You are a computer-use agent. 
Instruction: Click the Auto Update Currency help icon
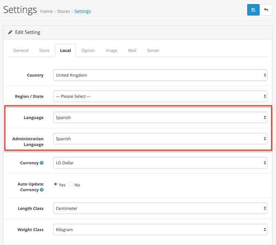42,190
